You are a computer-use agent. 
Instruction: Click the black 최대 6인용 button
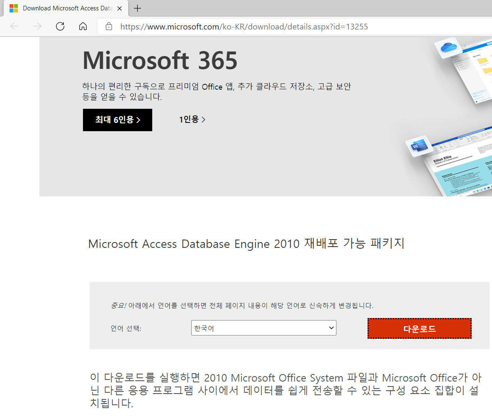(117, 120)
